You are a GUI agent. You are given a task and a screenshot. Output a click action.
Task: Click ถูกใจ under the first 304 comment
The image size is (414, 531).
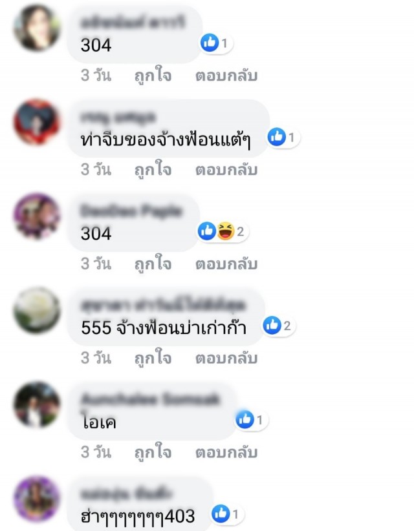click(x=153, y=75)
